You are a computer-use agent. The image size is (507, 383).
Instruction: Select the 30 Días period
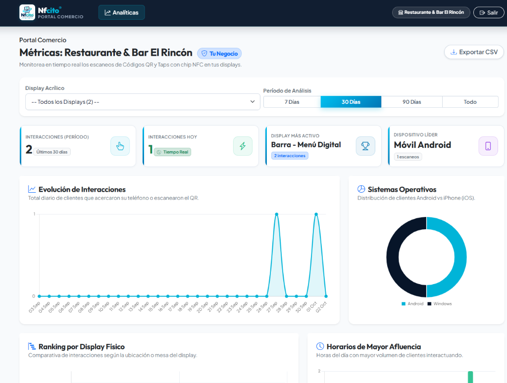[x=351, y=102]
